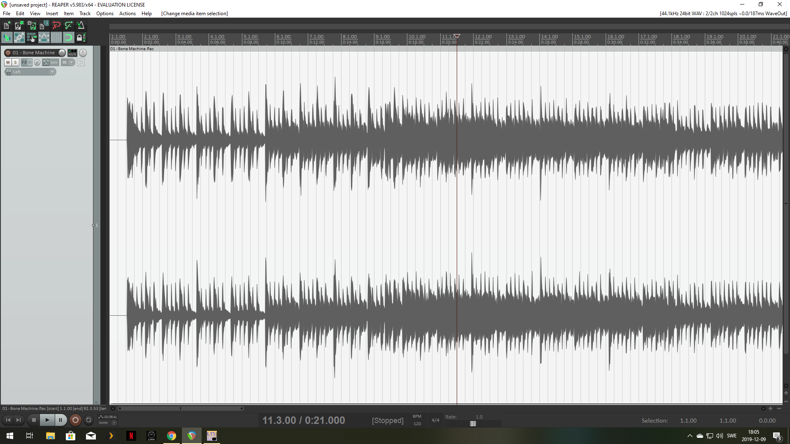Click the Open Project toolbar icon
Image resolution: width=790 pixels, height=444 pixels.
(x=19, y=25)
